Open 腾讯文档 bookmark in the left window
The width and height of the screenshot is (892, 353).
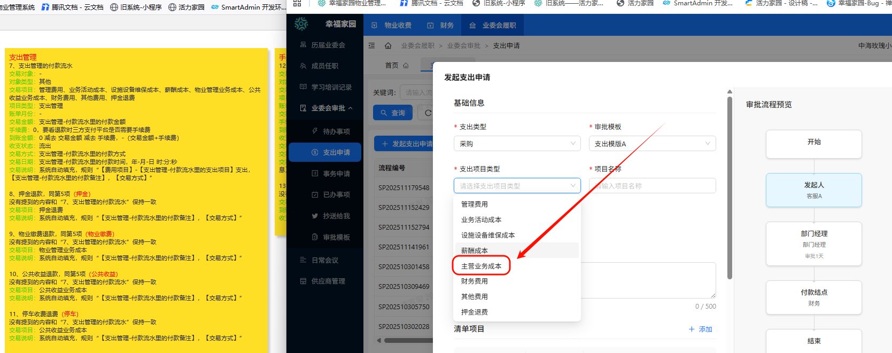coord(72,7)
